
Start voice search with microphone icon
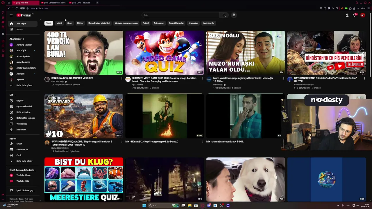234,15
